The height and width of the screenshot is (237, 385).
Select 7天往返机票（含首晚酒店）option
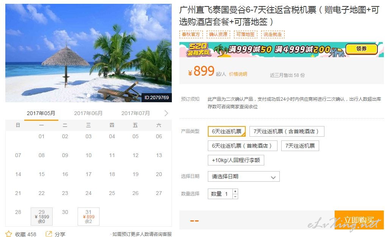[x=287, y=131]
